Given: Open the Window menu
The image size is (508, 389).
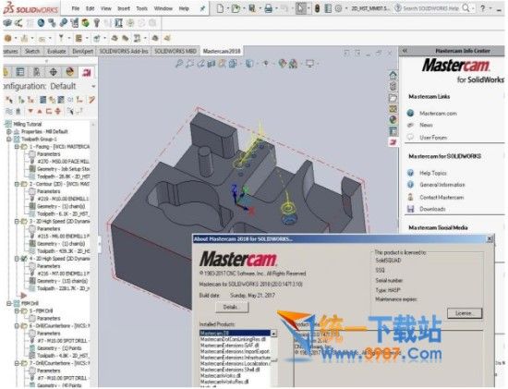Looking at the screenshot, I should point(163,8).
